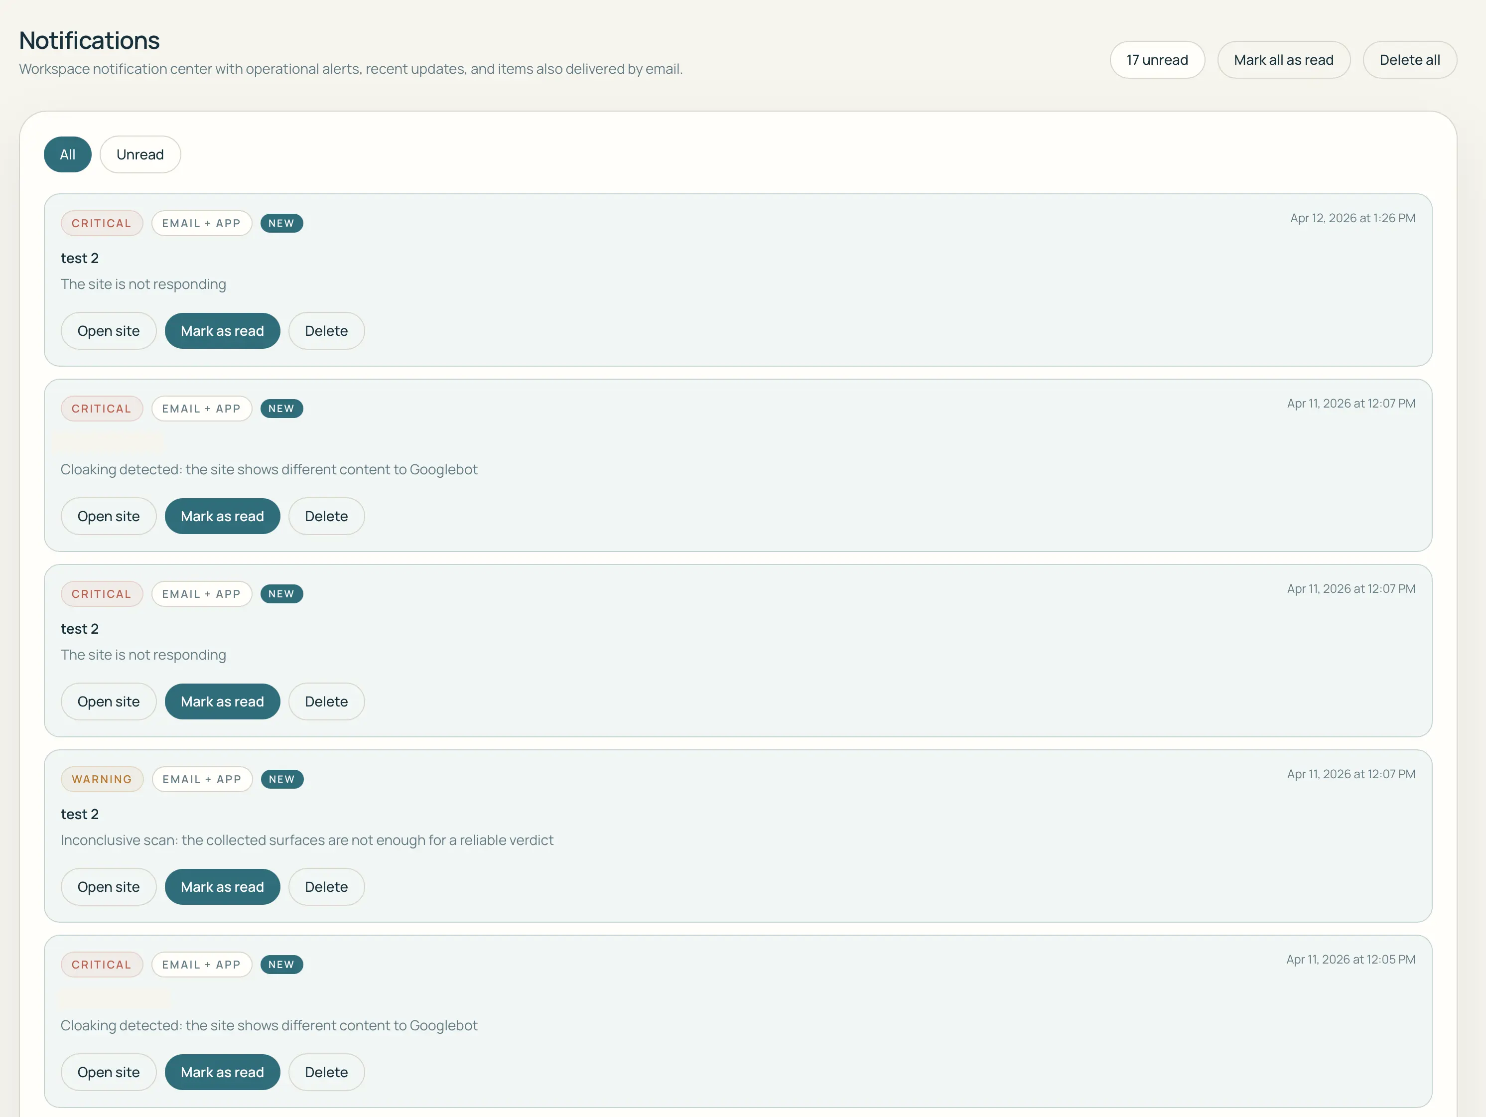The width and height of the screenshot is (1486, 1117).
Task: Mark all notifications as read
Action: (1283, 60)
